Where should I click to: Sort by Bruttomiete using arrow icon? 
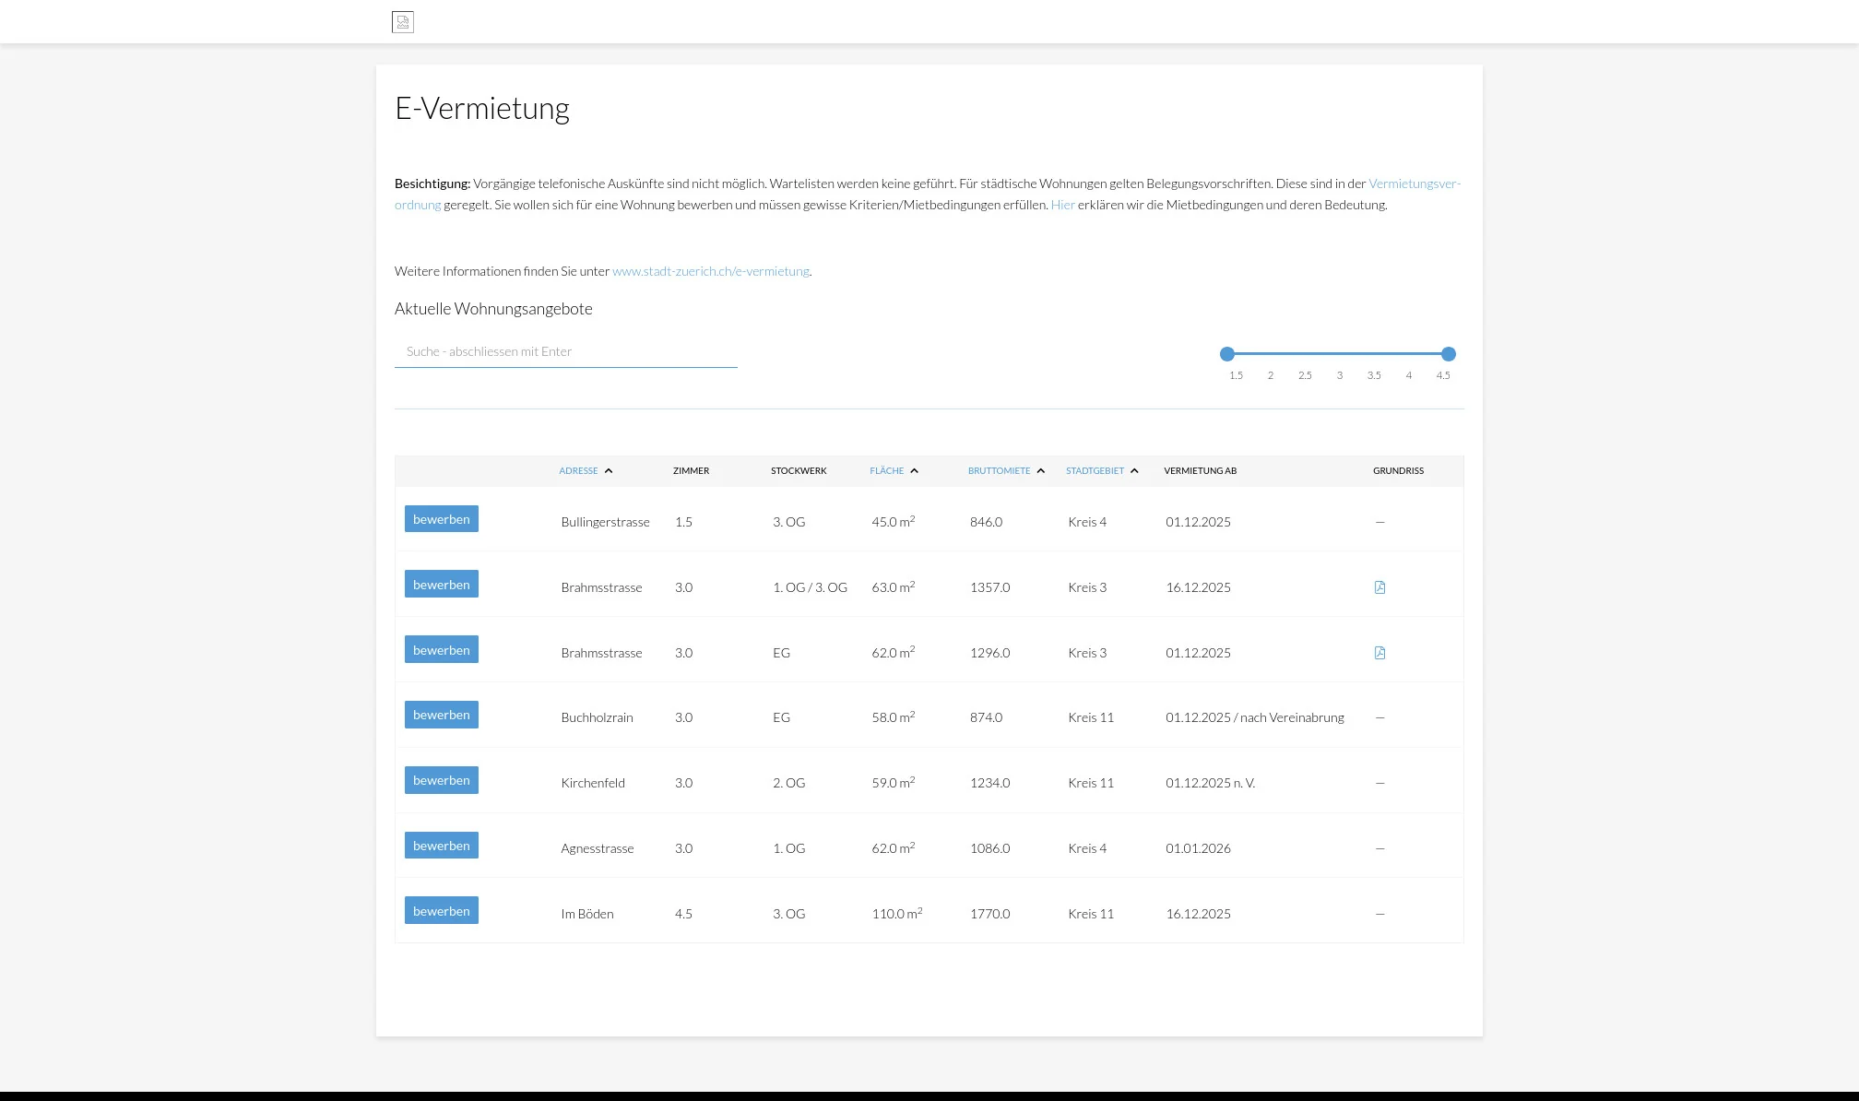coord(1041,471)
